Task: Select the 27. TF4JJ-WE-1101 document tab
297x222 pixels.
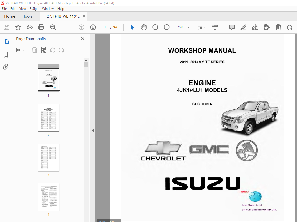Action: tap(64, 17)
